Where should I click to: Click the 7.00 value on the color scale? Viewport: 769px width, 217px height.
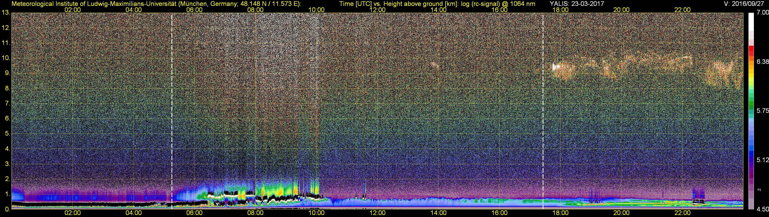tap(762, 13)
